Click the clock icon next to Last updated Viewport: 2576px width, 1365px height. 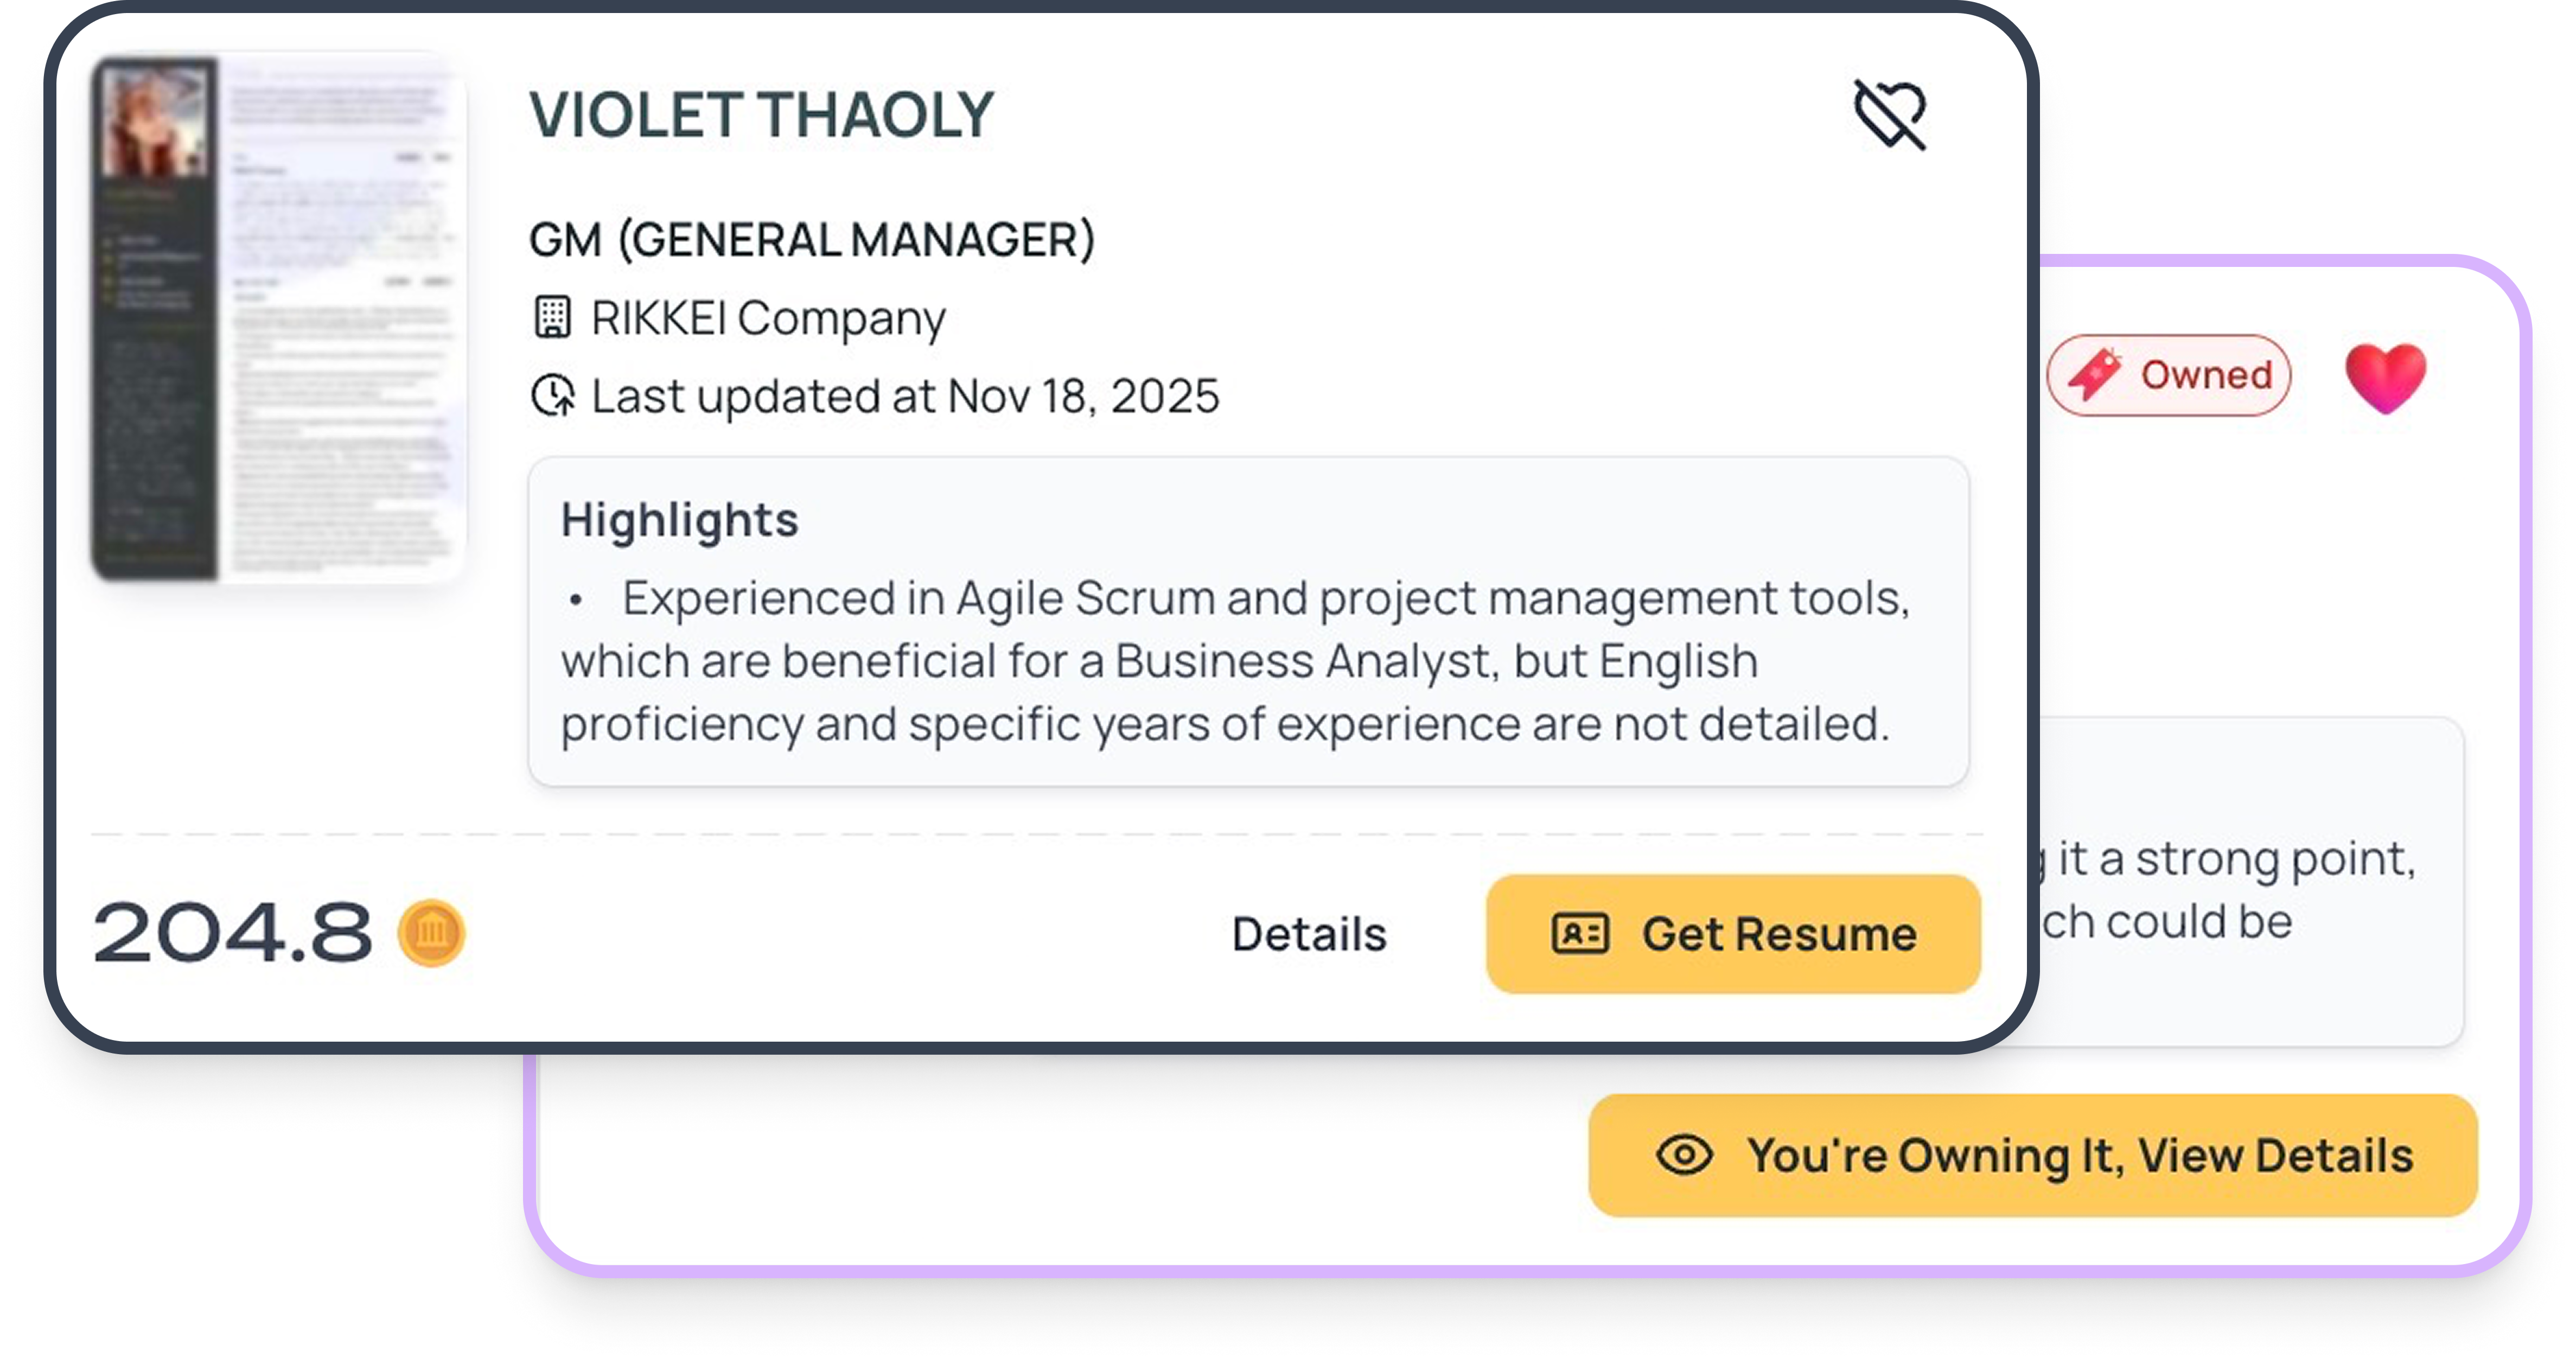click(553, 396)
